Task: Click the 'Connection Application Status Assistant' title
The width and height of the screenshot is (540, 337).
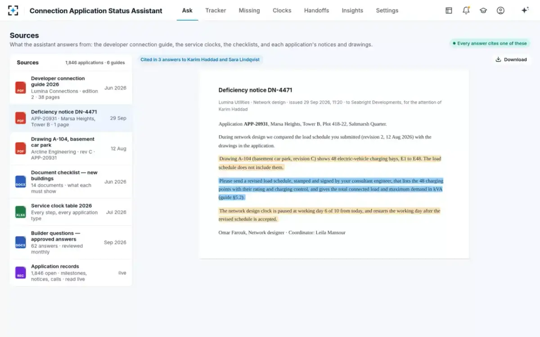Action: (x=96, y=10)
